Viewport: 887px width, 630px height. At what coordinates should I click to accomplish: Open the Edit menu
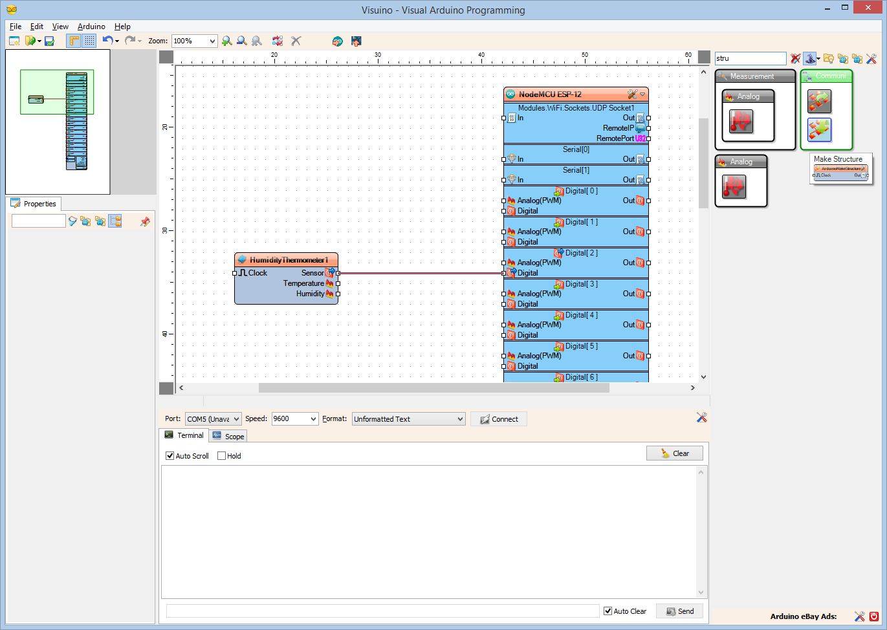coord(37,27)
